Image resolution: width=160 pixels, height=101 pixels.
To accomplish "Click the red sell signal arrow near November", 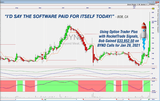I will [x=83, y=38].
